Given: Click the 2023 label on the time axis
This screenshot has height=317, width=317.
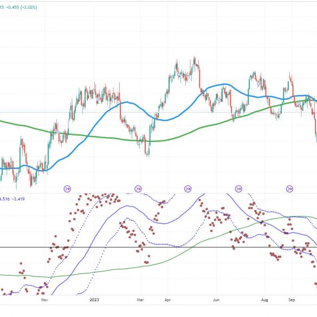Looking at the screenshot, I should [x=94, y=300].
